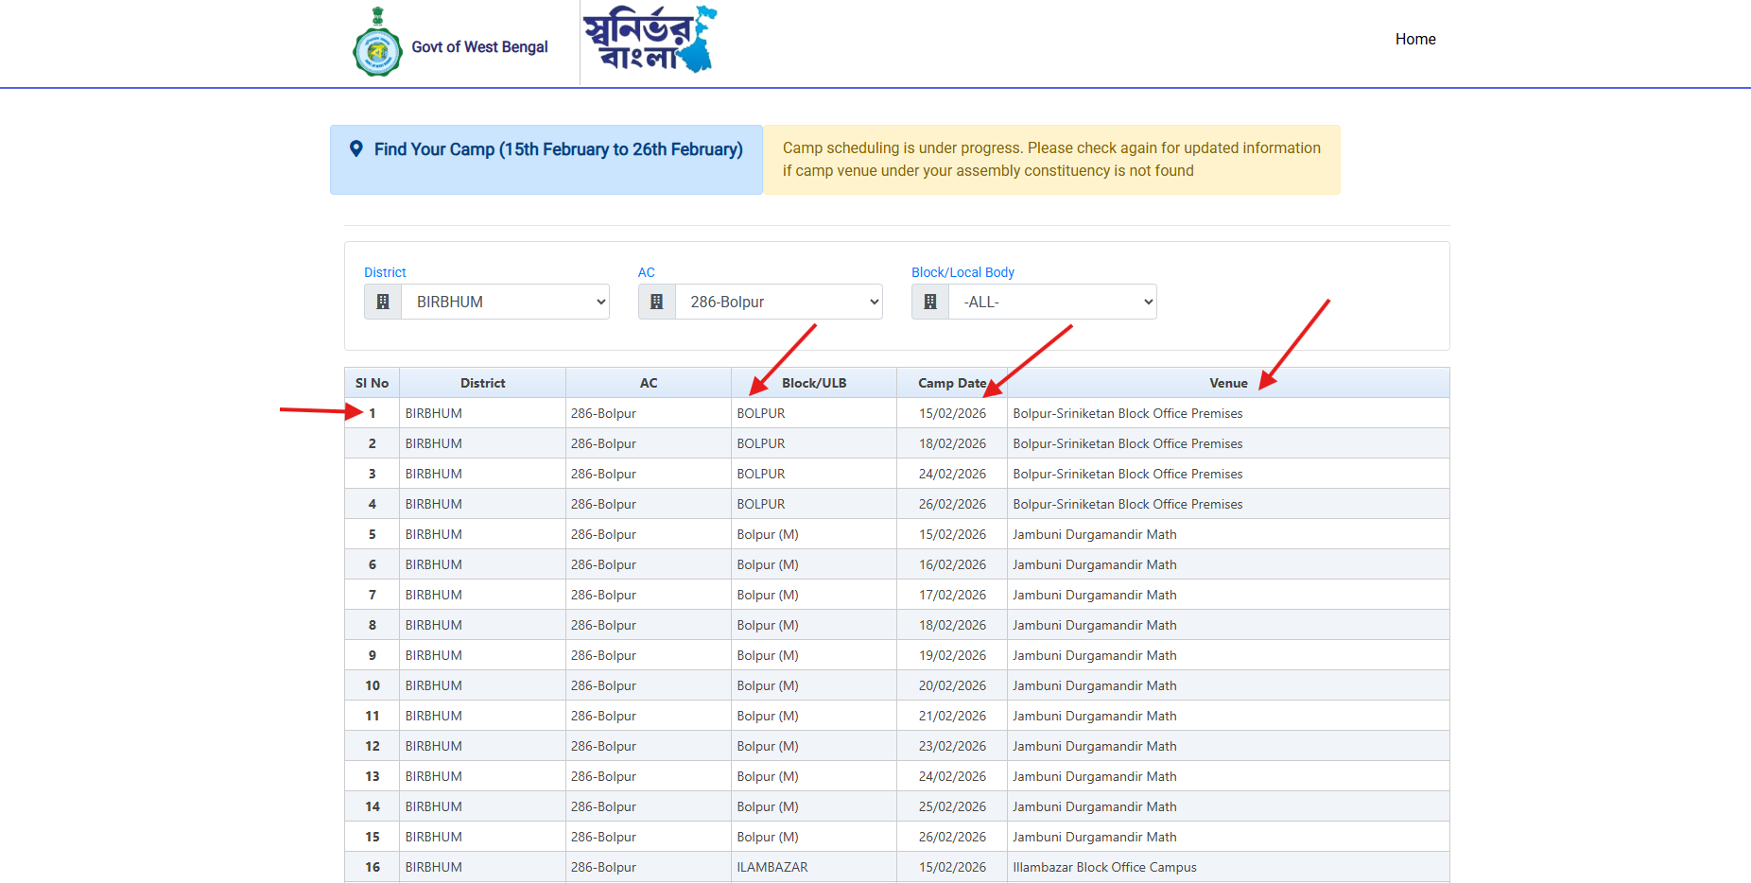1751x883 pixels.
Task: Click the Govt of West Bengal emblem
Action: tap(377, 43)
